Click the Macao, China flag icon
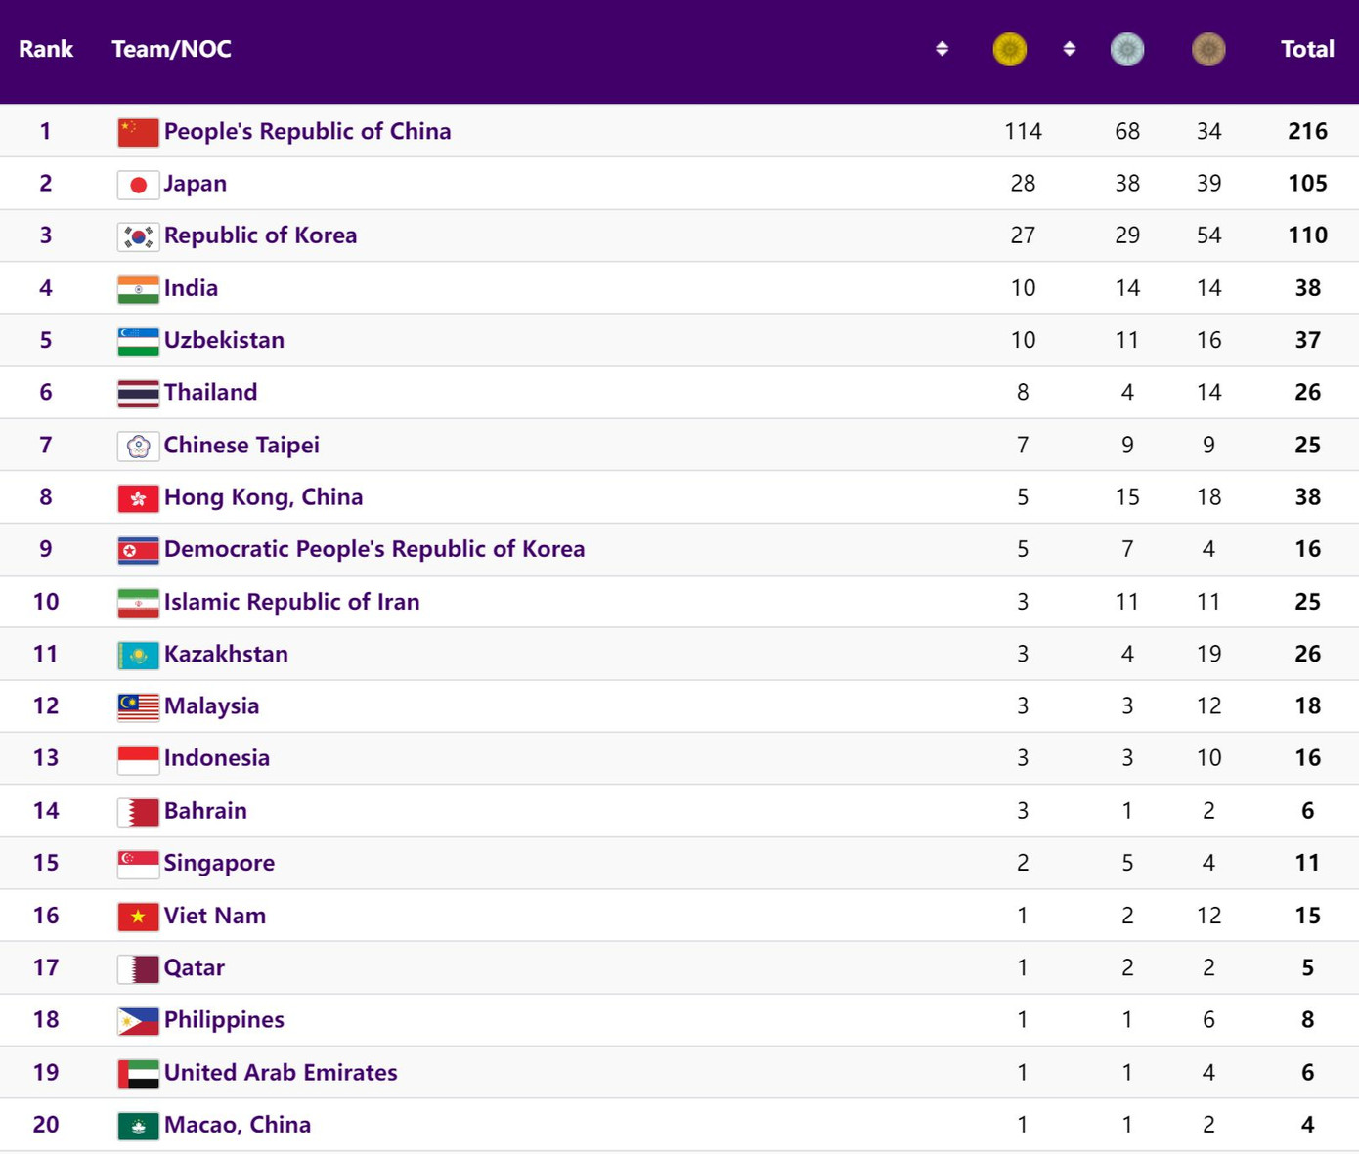Screen dimensions: 1359x1154 137,1125
